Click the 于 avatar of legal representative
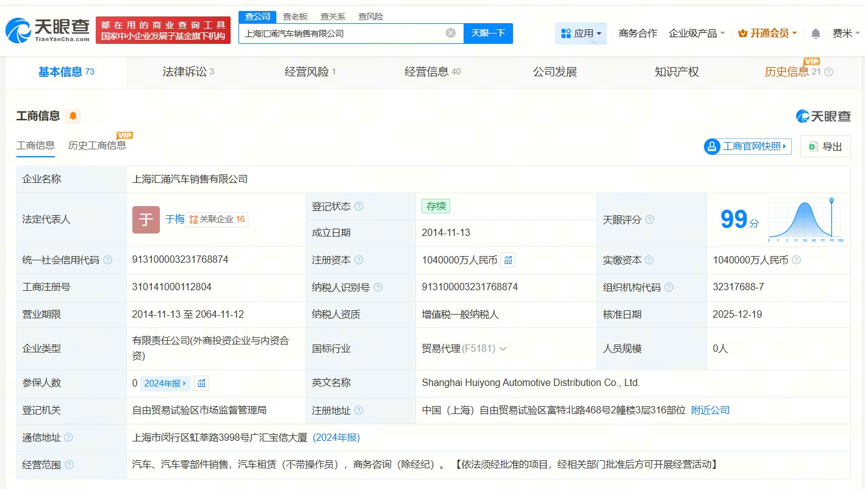This screenshot has width=865, height=489. (x=146, y=220)
